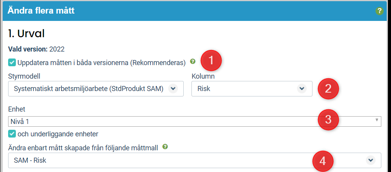The width and height of the screenshot is (391, 172).
Task: Click the Vald version: 2022 text
Action: click(36, 49)
